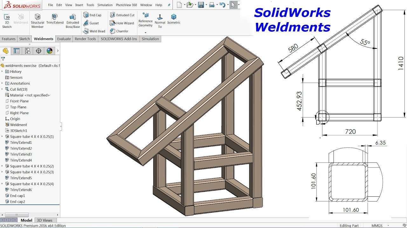The height and width of the screenshot is (228, 407).
Task: Expand more manager tabs chevron
Action: click(58, 51)
